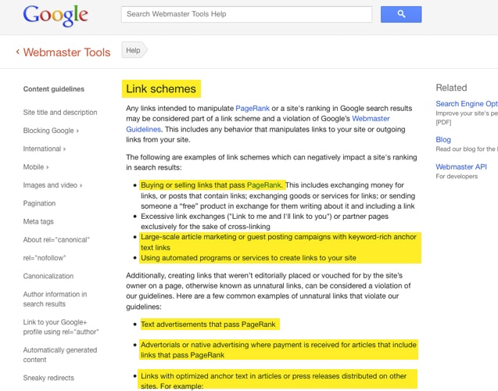Go to Meta tags in sidebar
This screenshot has height=391, width=498.
tap(38, 221)
